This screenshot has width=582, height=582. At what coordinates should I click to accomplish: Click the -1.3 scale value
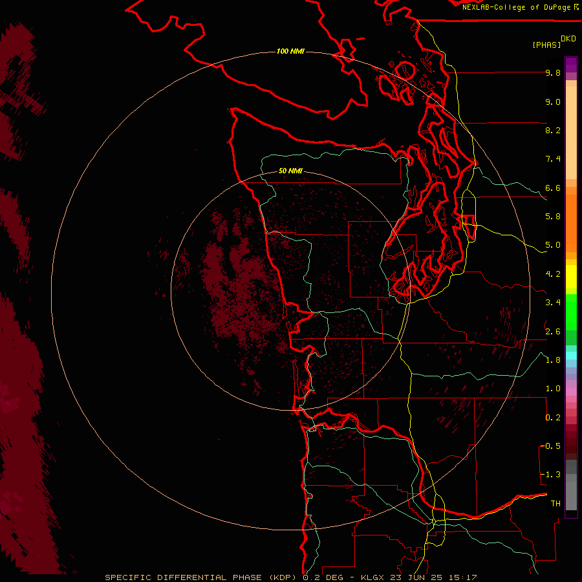click(x=550, y=475)
